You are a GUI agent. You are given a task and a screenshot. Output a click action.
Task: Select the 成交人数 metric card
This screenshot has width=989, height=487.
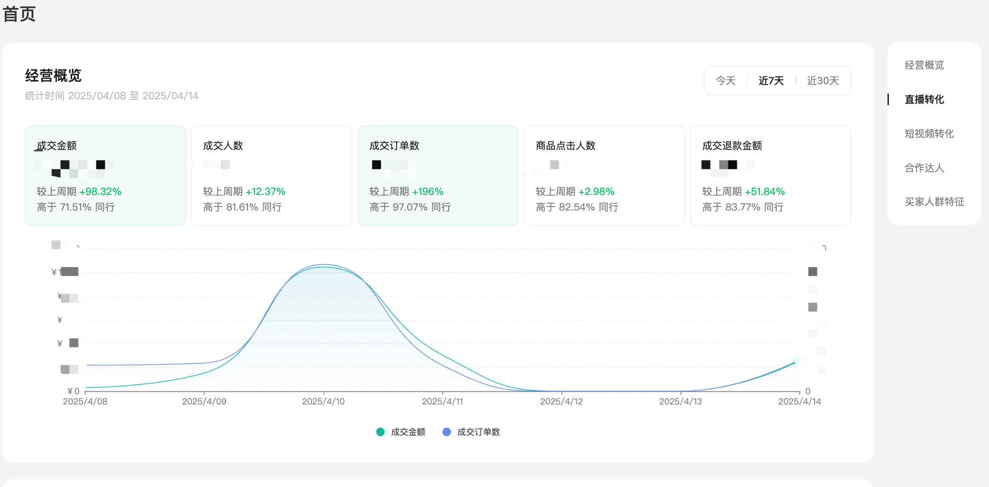point(272,175)
